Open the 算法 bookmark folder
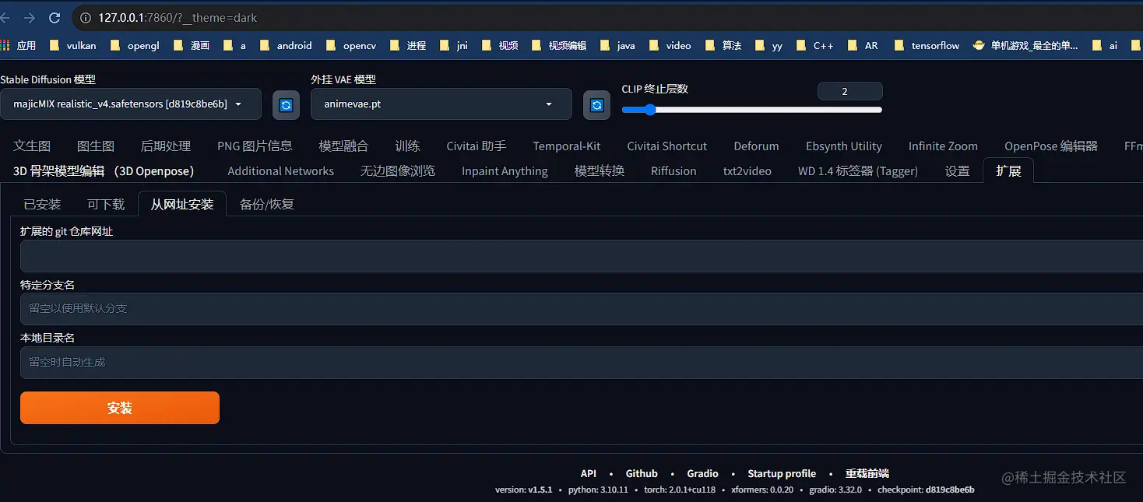1143x502 pixels. 723,46
